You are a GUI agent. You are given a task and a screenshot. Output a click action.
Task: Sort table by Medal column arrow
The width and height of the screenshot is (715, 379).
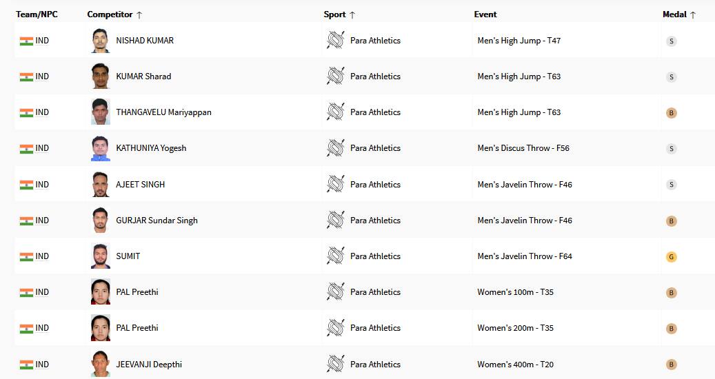pyautogui.click(x=693, y=14)
